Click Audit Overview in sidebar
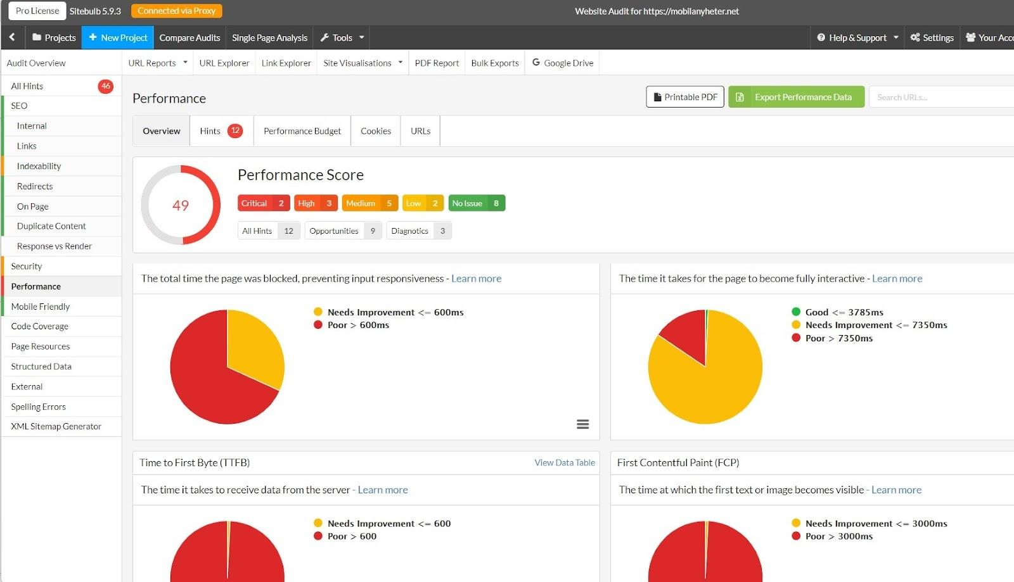 tap(36, 63)
